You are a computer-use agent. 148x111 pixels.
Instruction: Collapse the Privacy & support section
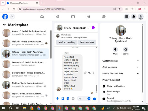pyautogui.click(x=121, y=80)
